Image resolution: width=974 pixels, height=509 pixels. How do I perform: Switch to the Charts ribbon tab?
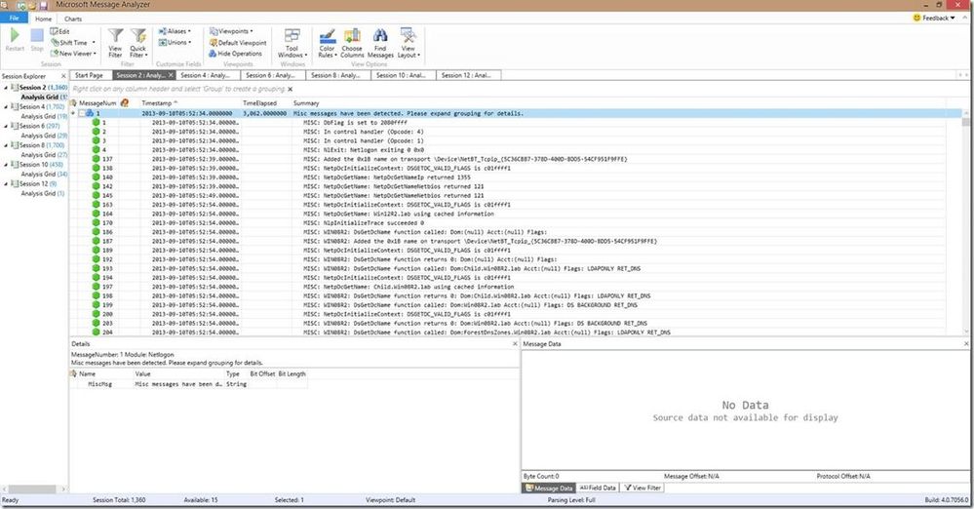coord(73,19)
